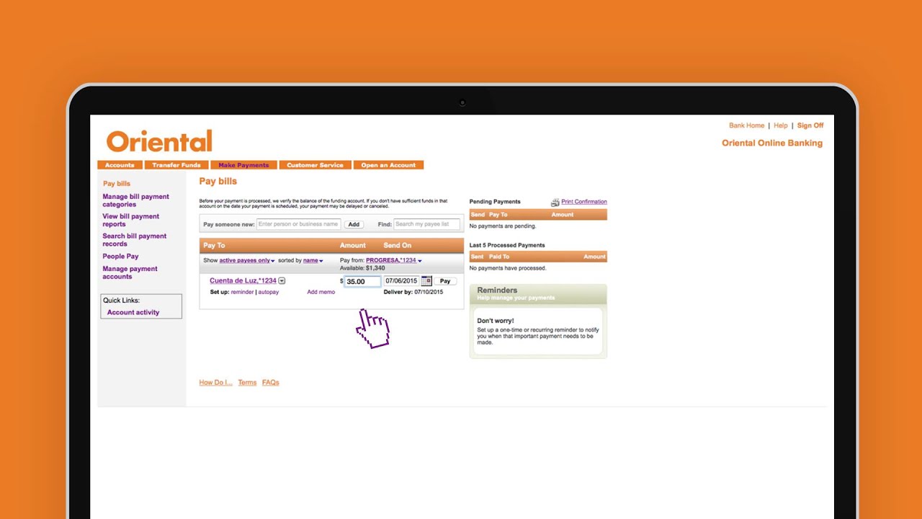Click the Send On column header

397,246
